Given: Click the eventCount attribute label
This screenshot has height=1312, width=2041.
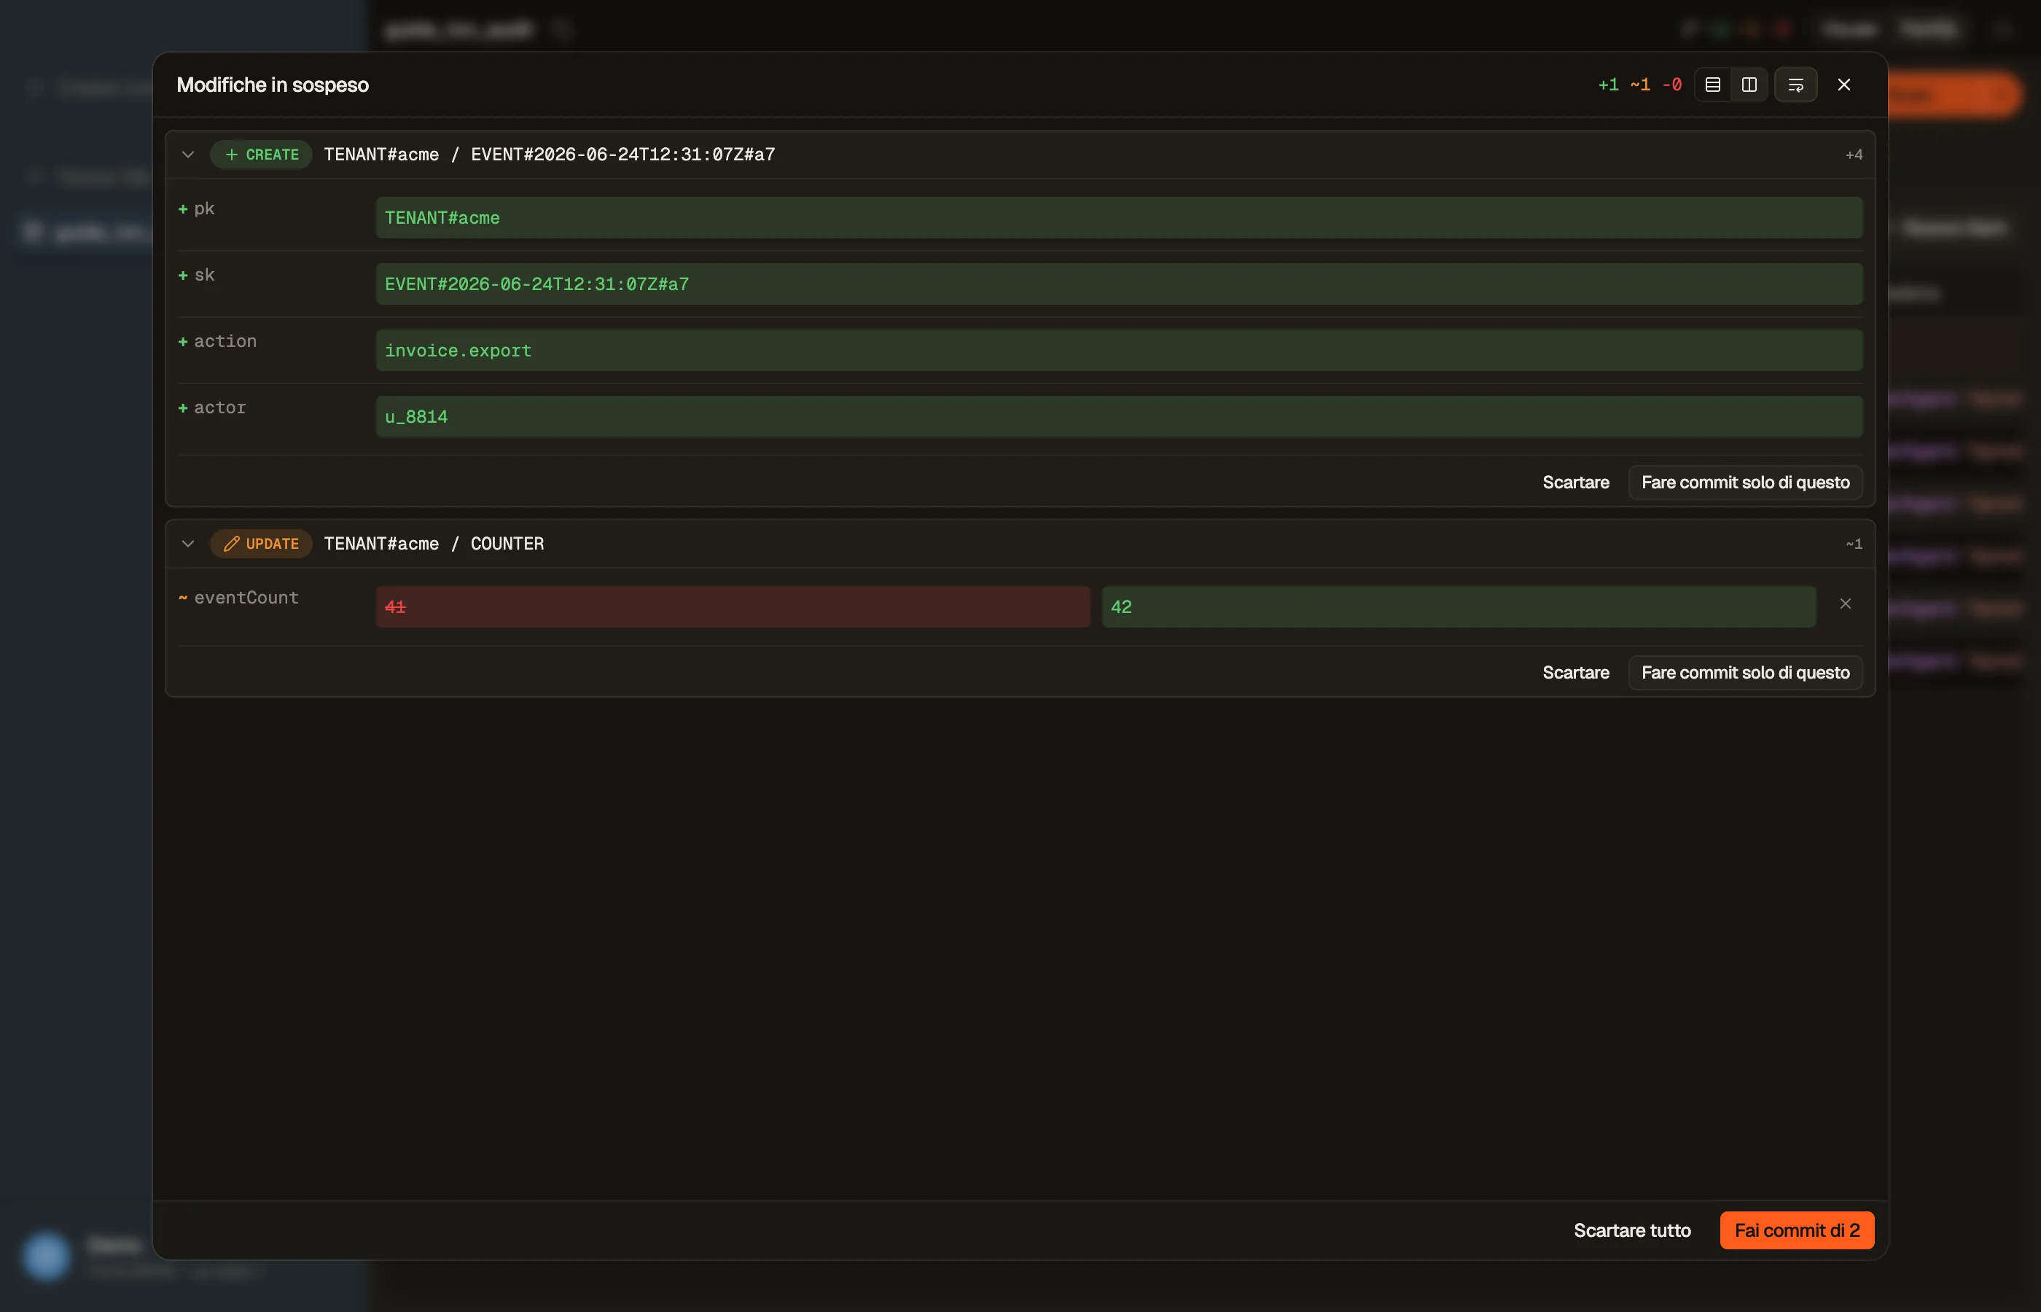Looking at the screenshot, I should (246, 597).
